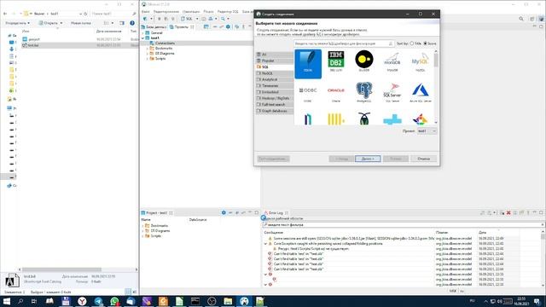
Task: Expand the Scripts folder in navigator
Action: (148, 59)
